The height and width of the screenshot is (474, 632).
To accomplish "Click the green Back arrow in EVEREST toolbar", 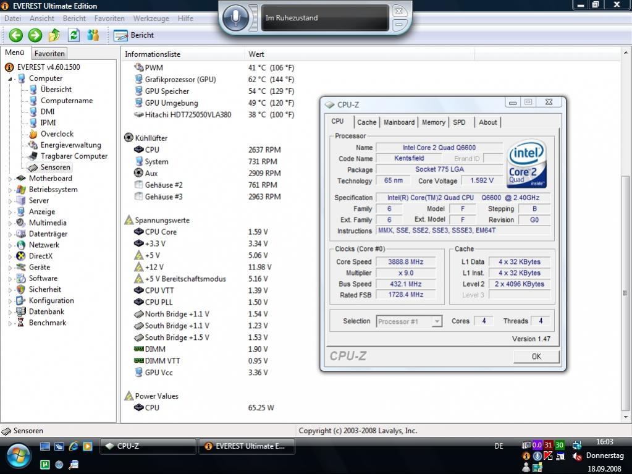I will (x=15, y=35).
